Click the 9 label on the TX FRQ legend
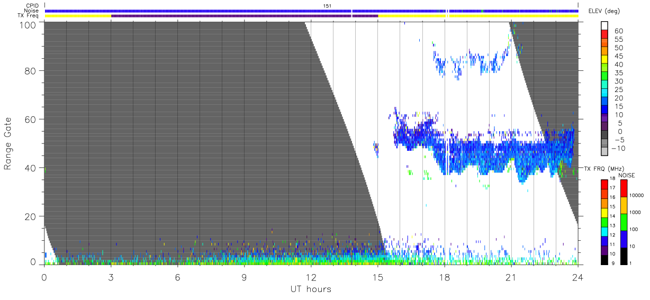The height and width of the screenshot is (300, 650). (612, 263)
